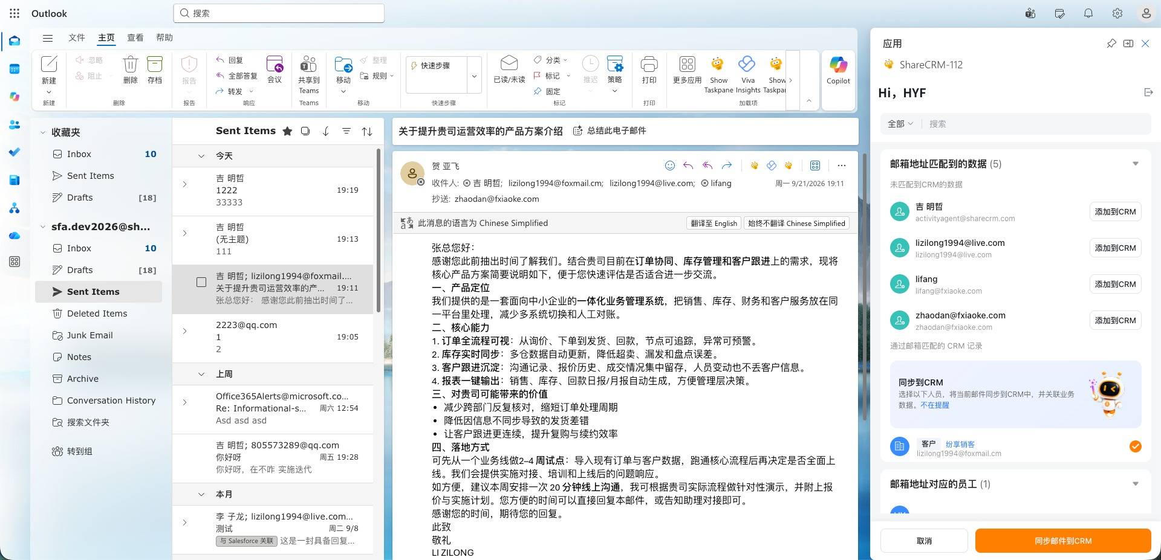
Task: Click 同步邮件到CRM button
Action: point(1062,541)
